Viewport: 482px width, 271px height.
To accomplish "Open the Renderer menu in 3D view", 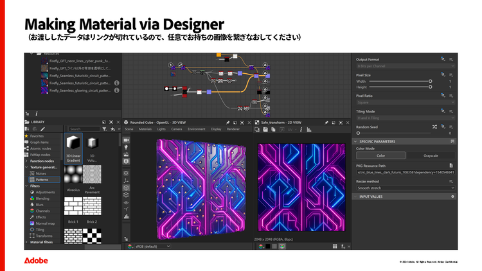I will (x=233, y=129).
